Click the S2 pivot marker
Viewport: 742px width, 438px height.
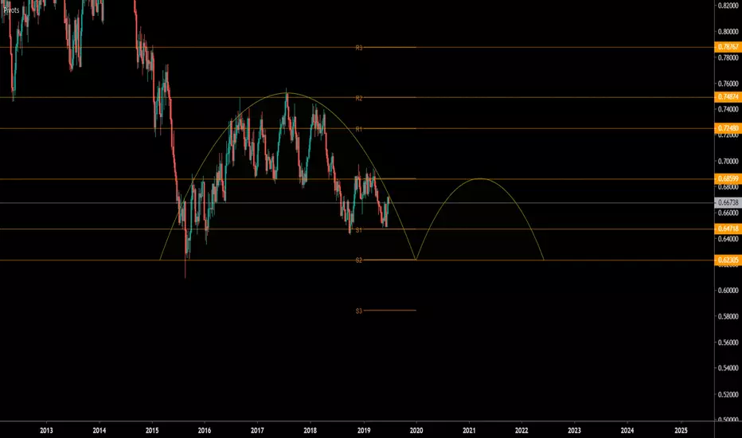tap(359, 260)
